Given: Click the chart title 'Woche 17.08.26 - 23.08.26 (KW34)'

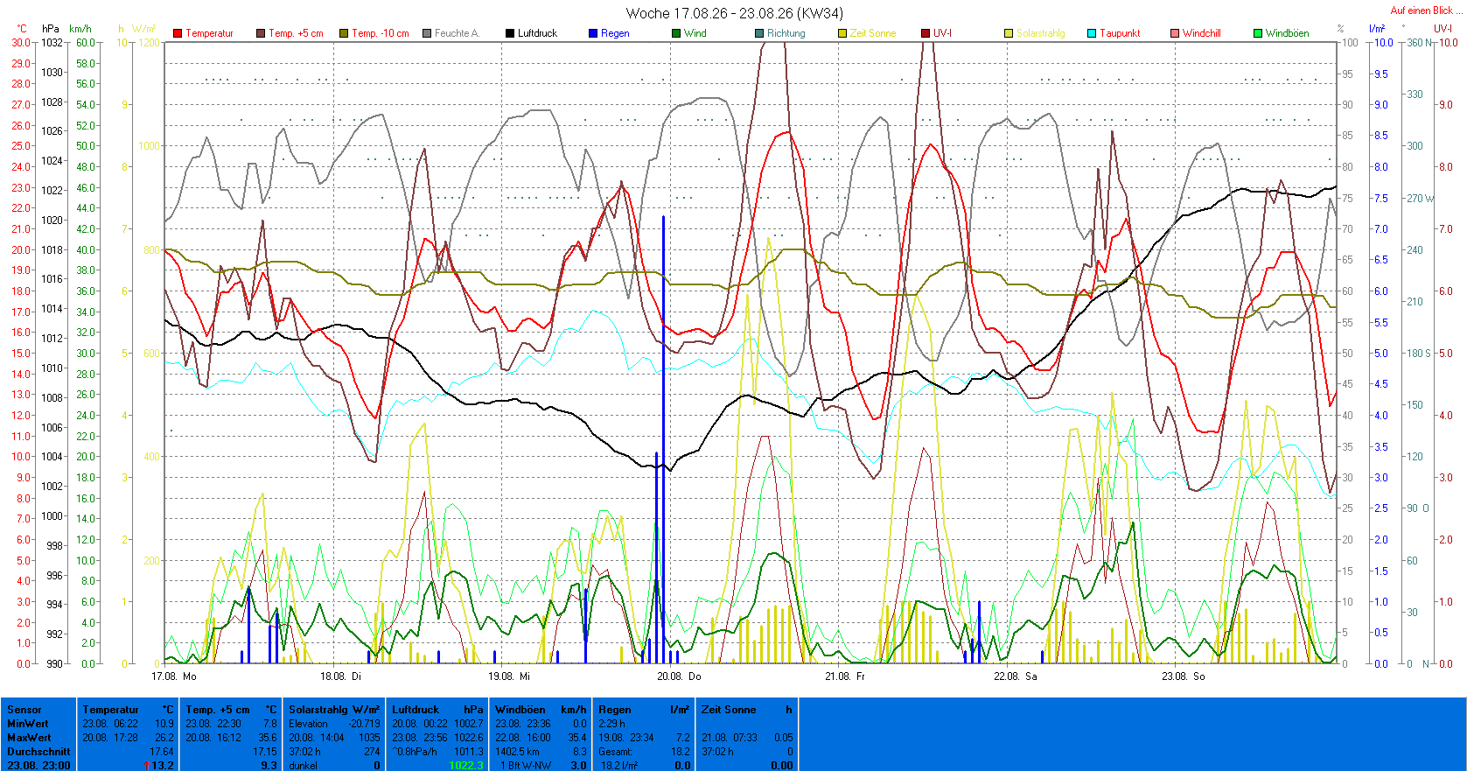Looking at the screenshot, I should tap(735, 13).
